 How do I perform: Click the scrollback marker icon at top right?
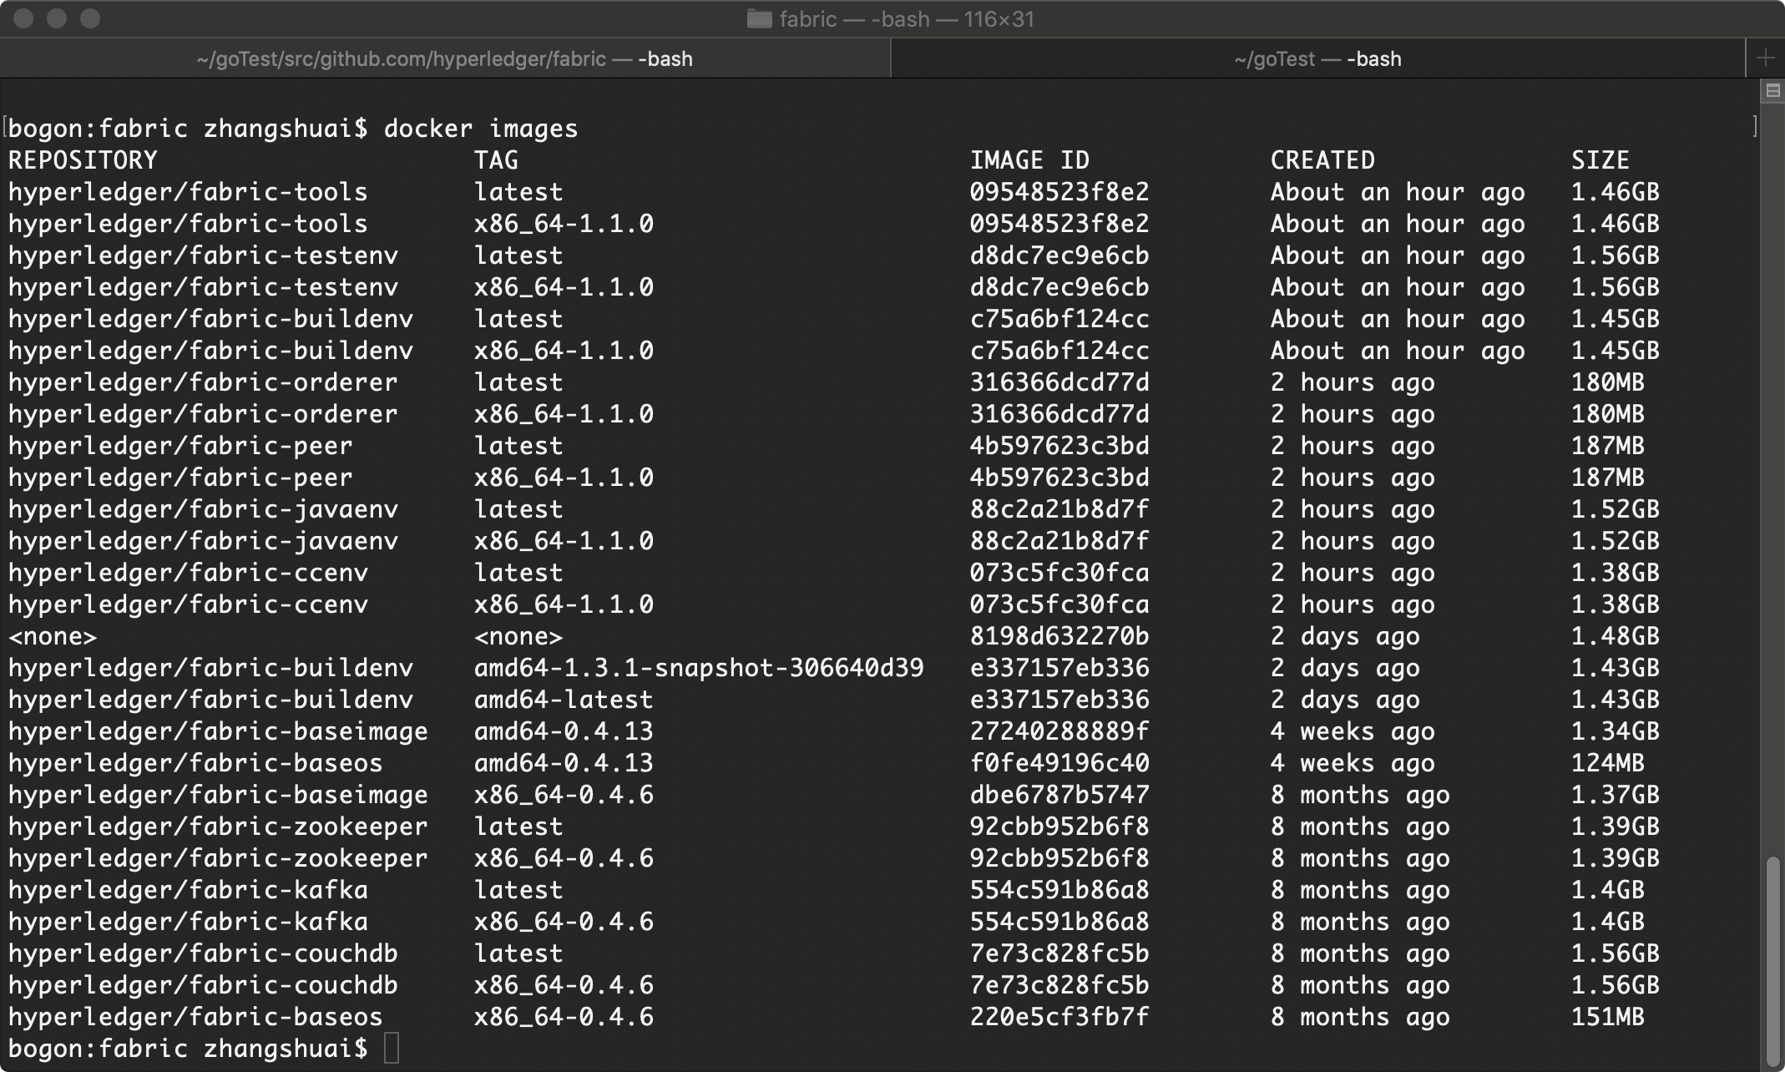1772,91
